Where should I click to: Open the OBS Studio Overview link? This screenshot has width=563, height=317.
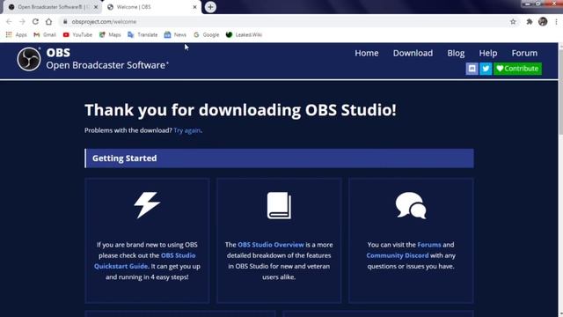[x=271, y=245]
